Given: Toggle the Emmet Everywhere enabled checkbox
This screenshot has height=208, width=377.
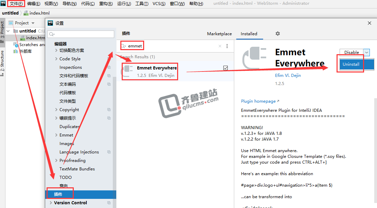Looking at the screenshot, I should pyautogui.click(x=225, y=68).
